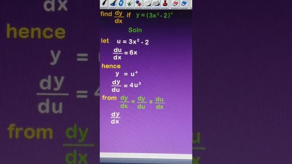This screenshot has width=292, height=164.
Task: Click the expression y = u⁴
Action: pyautogui.click(x=126, y=74)
